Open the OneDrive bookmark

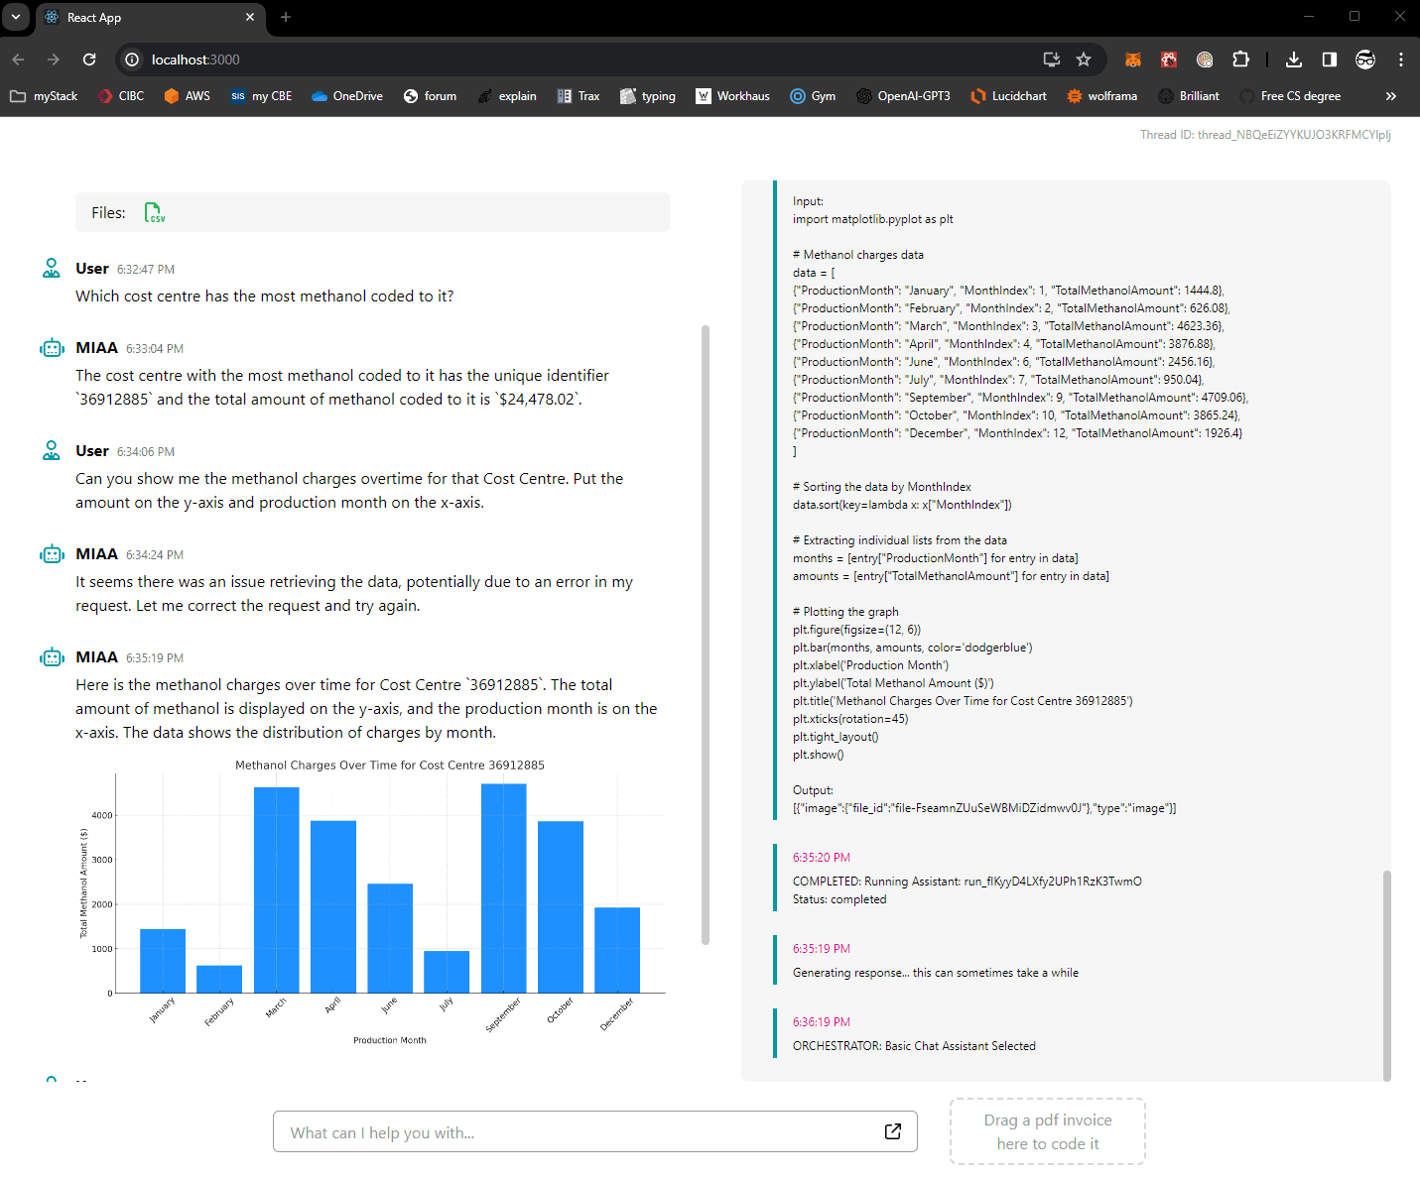tap(345, 95)
